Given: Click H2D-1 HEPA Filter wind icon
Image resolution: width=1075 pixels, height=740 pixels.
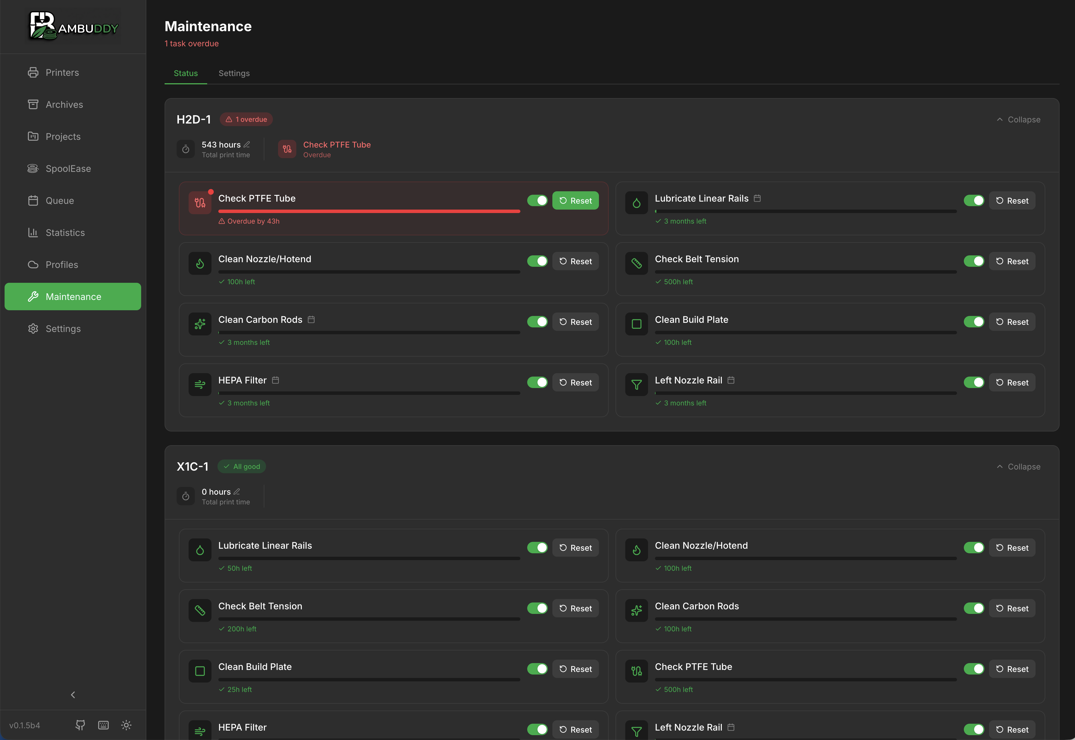Looking at the screenshot, I should pos(200,384).
